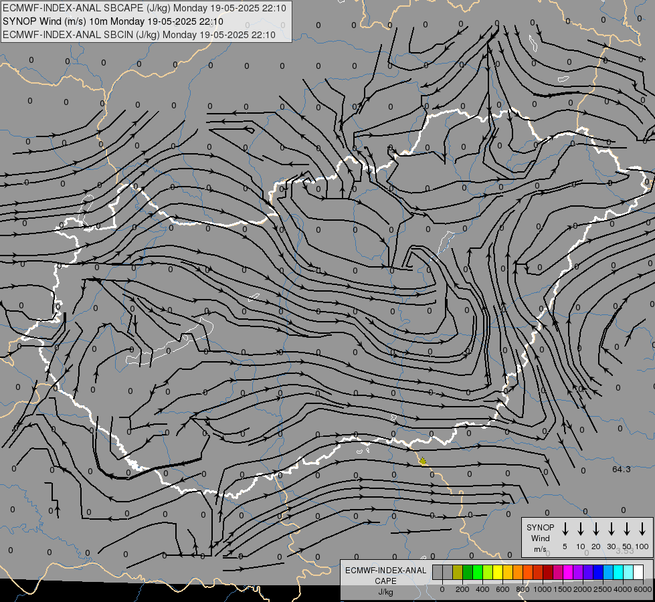This screenshot has height=602, width=655.
Task: Click the 400 tick label on the CAPE scale
Action: point(482,589)
